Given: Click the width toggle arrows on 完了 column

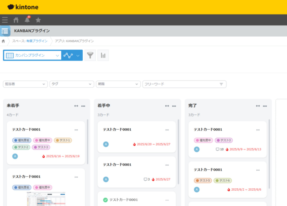Looking at the screenshot, I should (258, 106).
